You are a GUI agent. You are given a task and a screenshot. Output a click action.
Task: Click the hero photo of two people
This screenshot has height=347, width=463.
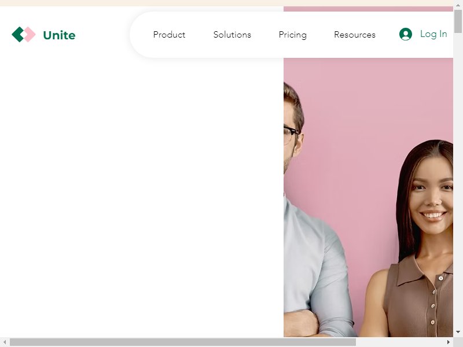point(368,197)
